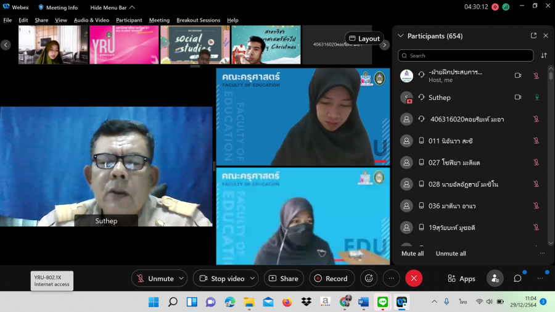Open the Breakout Sessions menu
This screenshot has height=312, width=555.
click(x=198, y=20)
